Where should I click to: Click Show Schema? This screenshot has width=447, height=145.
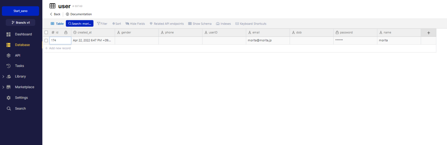coord(200,24)
